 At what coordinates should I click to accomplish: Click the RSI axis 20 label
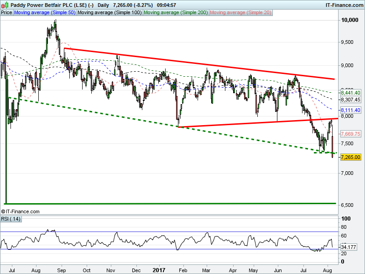(x=344, y=253)
